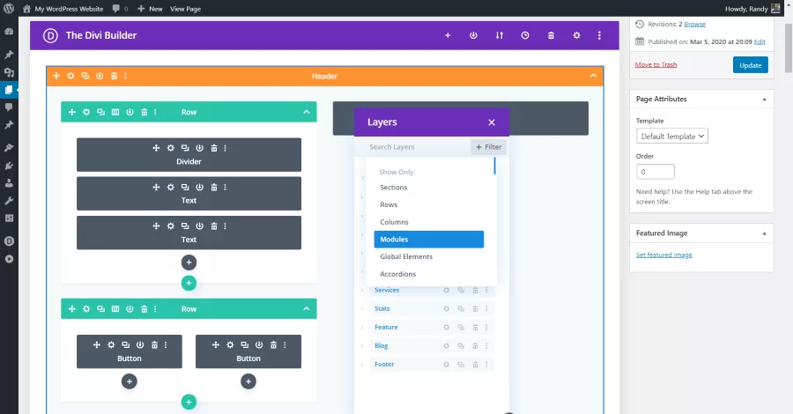Open Divi Builder portability import/export icon

[500, 35]
